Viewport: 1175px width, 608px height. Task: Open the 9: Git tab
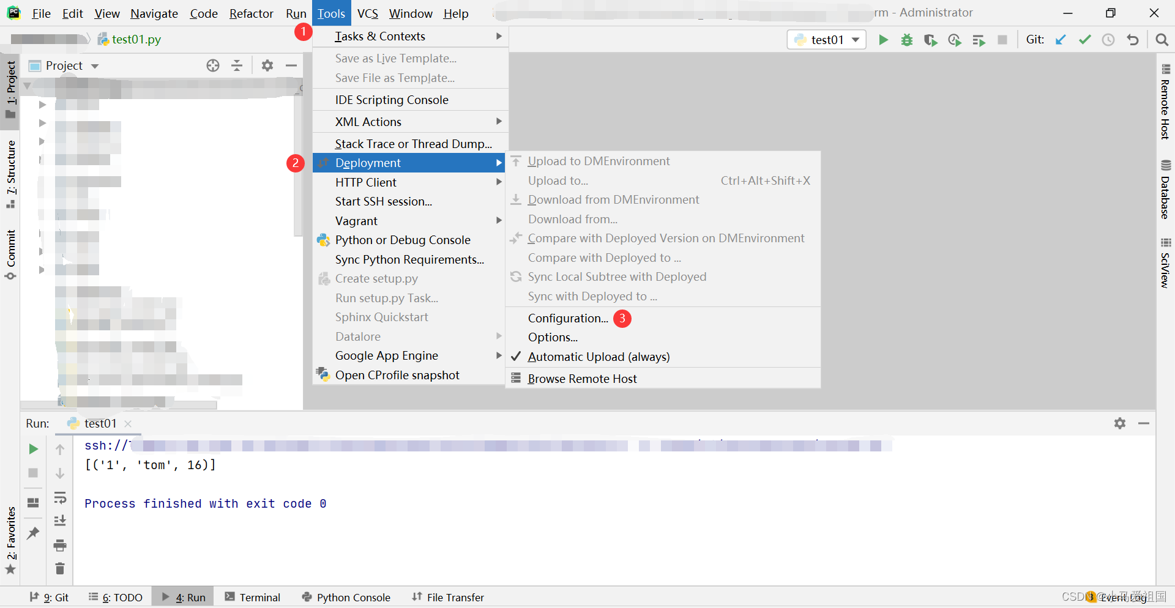[49, 597]
